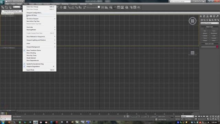Select Shapes category icon
The height and width of the screenshot is (124, 220).
click(x=205, y=20)
